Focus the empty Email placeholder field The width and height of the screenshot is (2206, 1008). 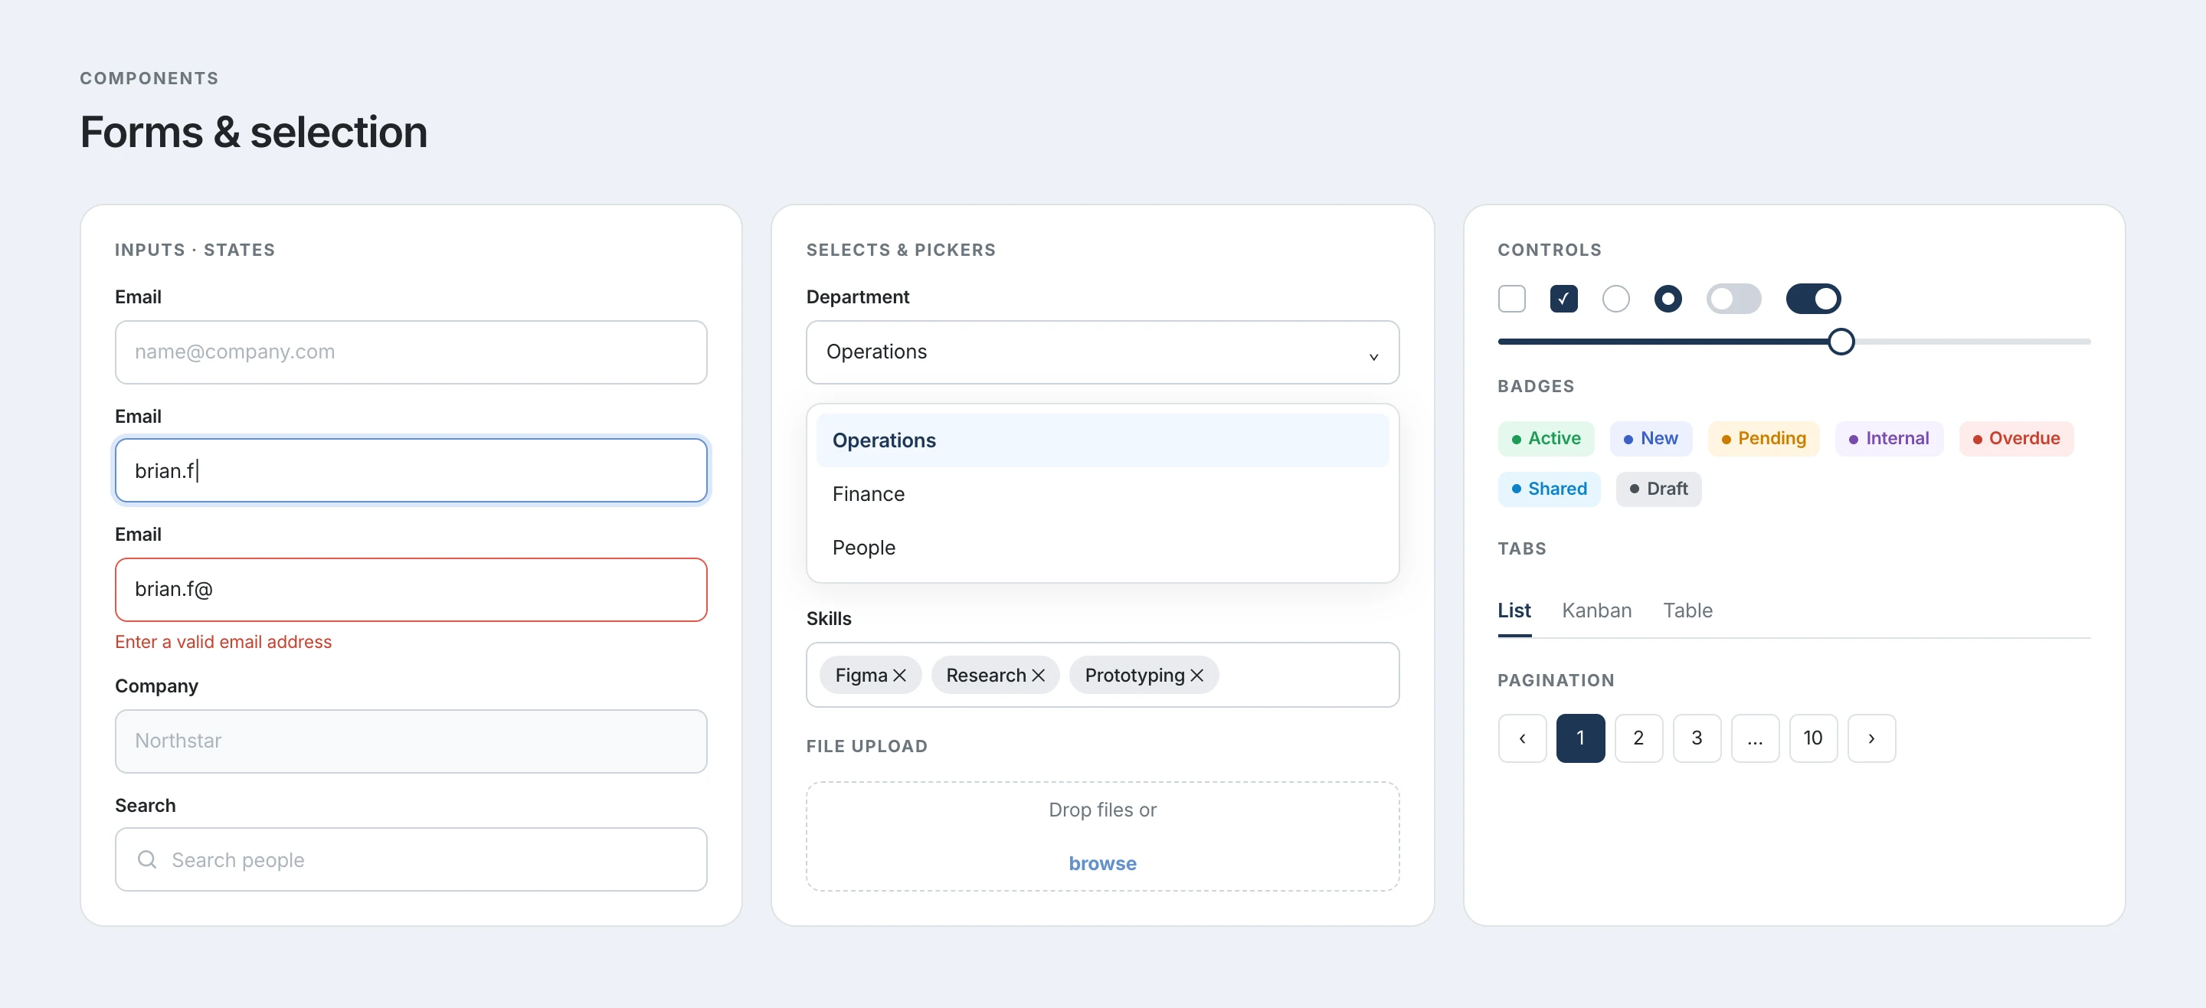click(411, 352)
